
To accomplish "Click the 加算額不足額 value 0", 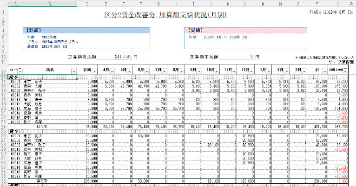I will coord(252,57).
